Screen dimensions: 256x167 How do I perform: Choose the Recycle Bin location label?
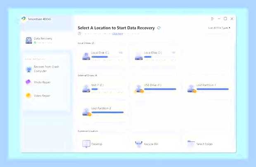pos(151,144)
